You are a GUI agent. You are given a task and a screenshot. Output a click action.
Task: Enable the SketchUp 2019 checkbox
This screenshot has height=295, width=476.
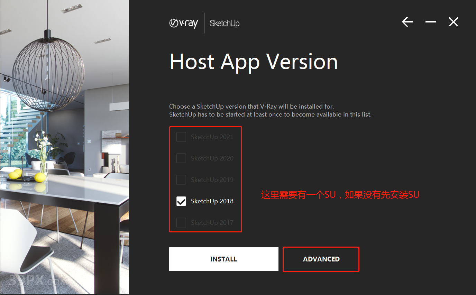tap(181, 180)
